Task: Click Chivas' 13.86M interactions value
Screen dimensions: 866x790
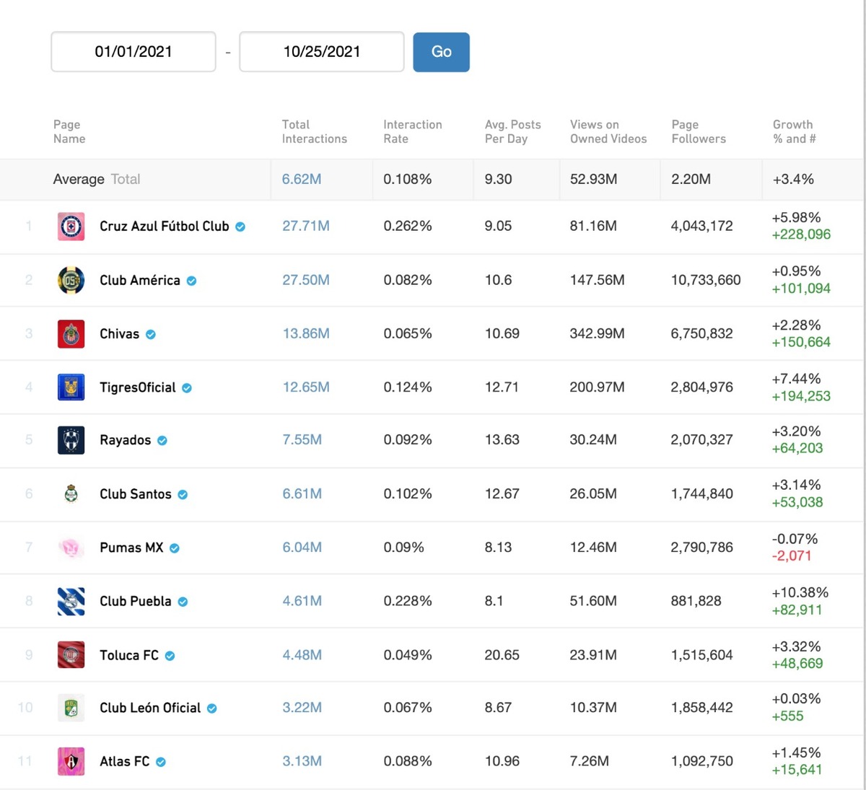Action: (306, 333)
